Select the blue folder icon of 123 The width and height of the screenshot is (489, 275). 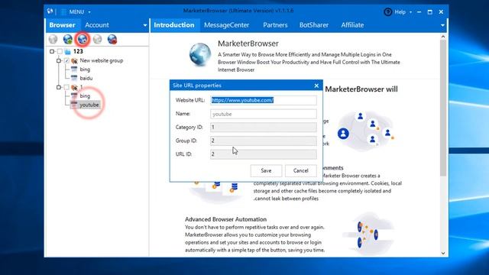click(x=68, y=52)
